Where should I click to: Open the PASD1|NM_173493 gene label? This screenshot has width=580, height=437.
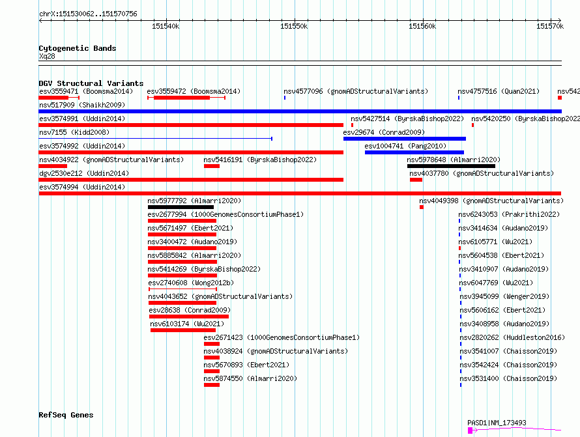click(497, 423)
